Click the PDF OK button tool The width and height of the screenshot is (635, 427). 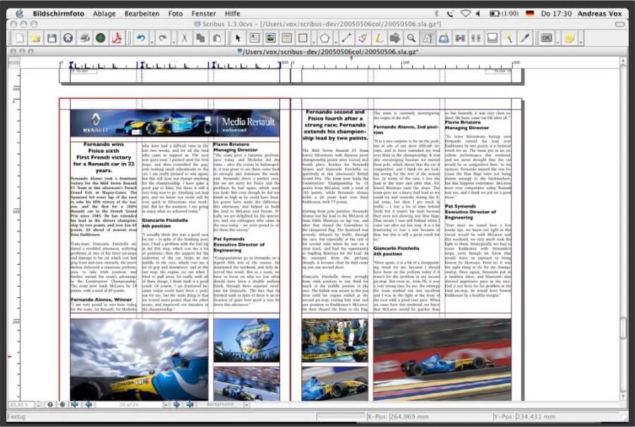(547, 39)
